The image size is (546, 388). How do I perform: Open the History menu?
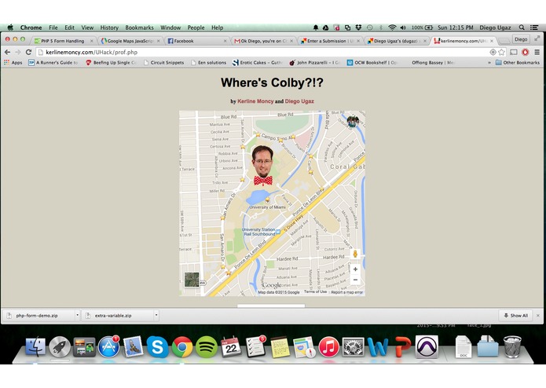click(x=109, y=27)
